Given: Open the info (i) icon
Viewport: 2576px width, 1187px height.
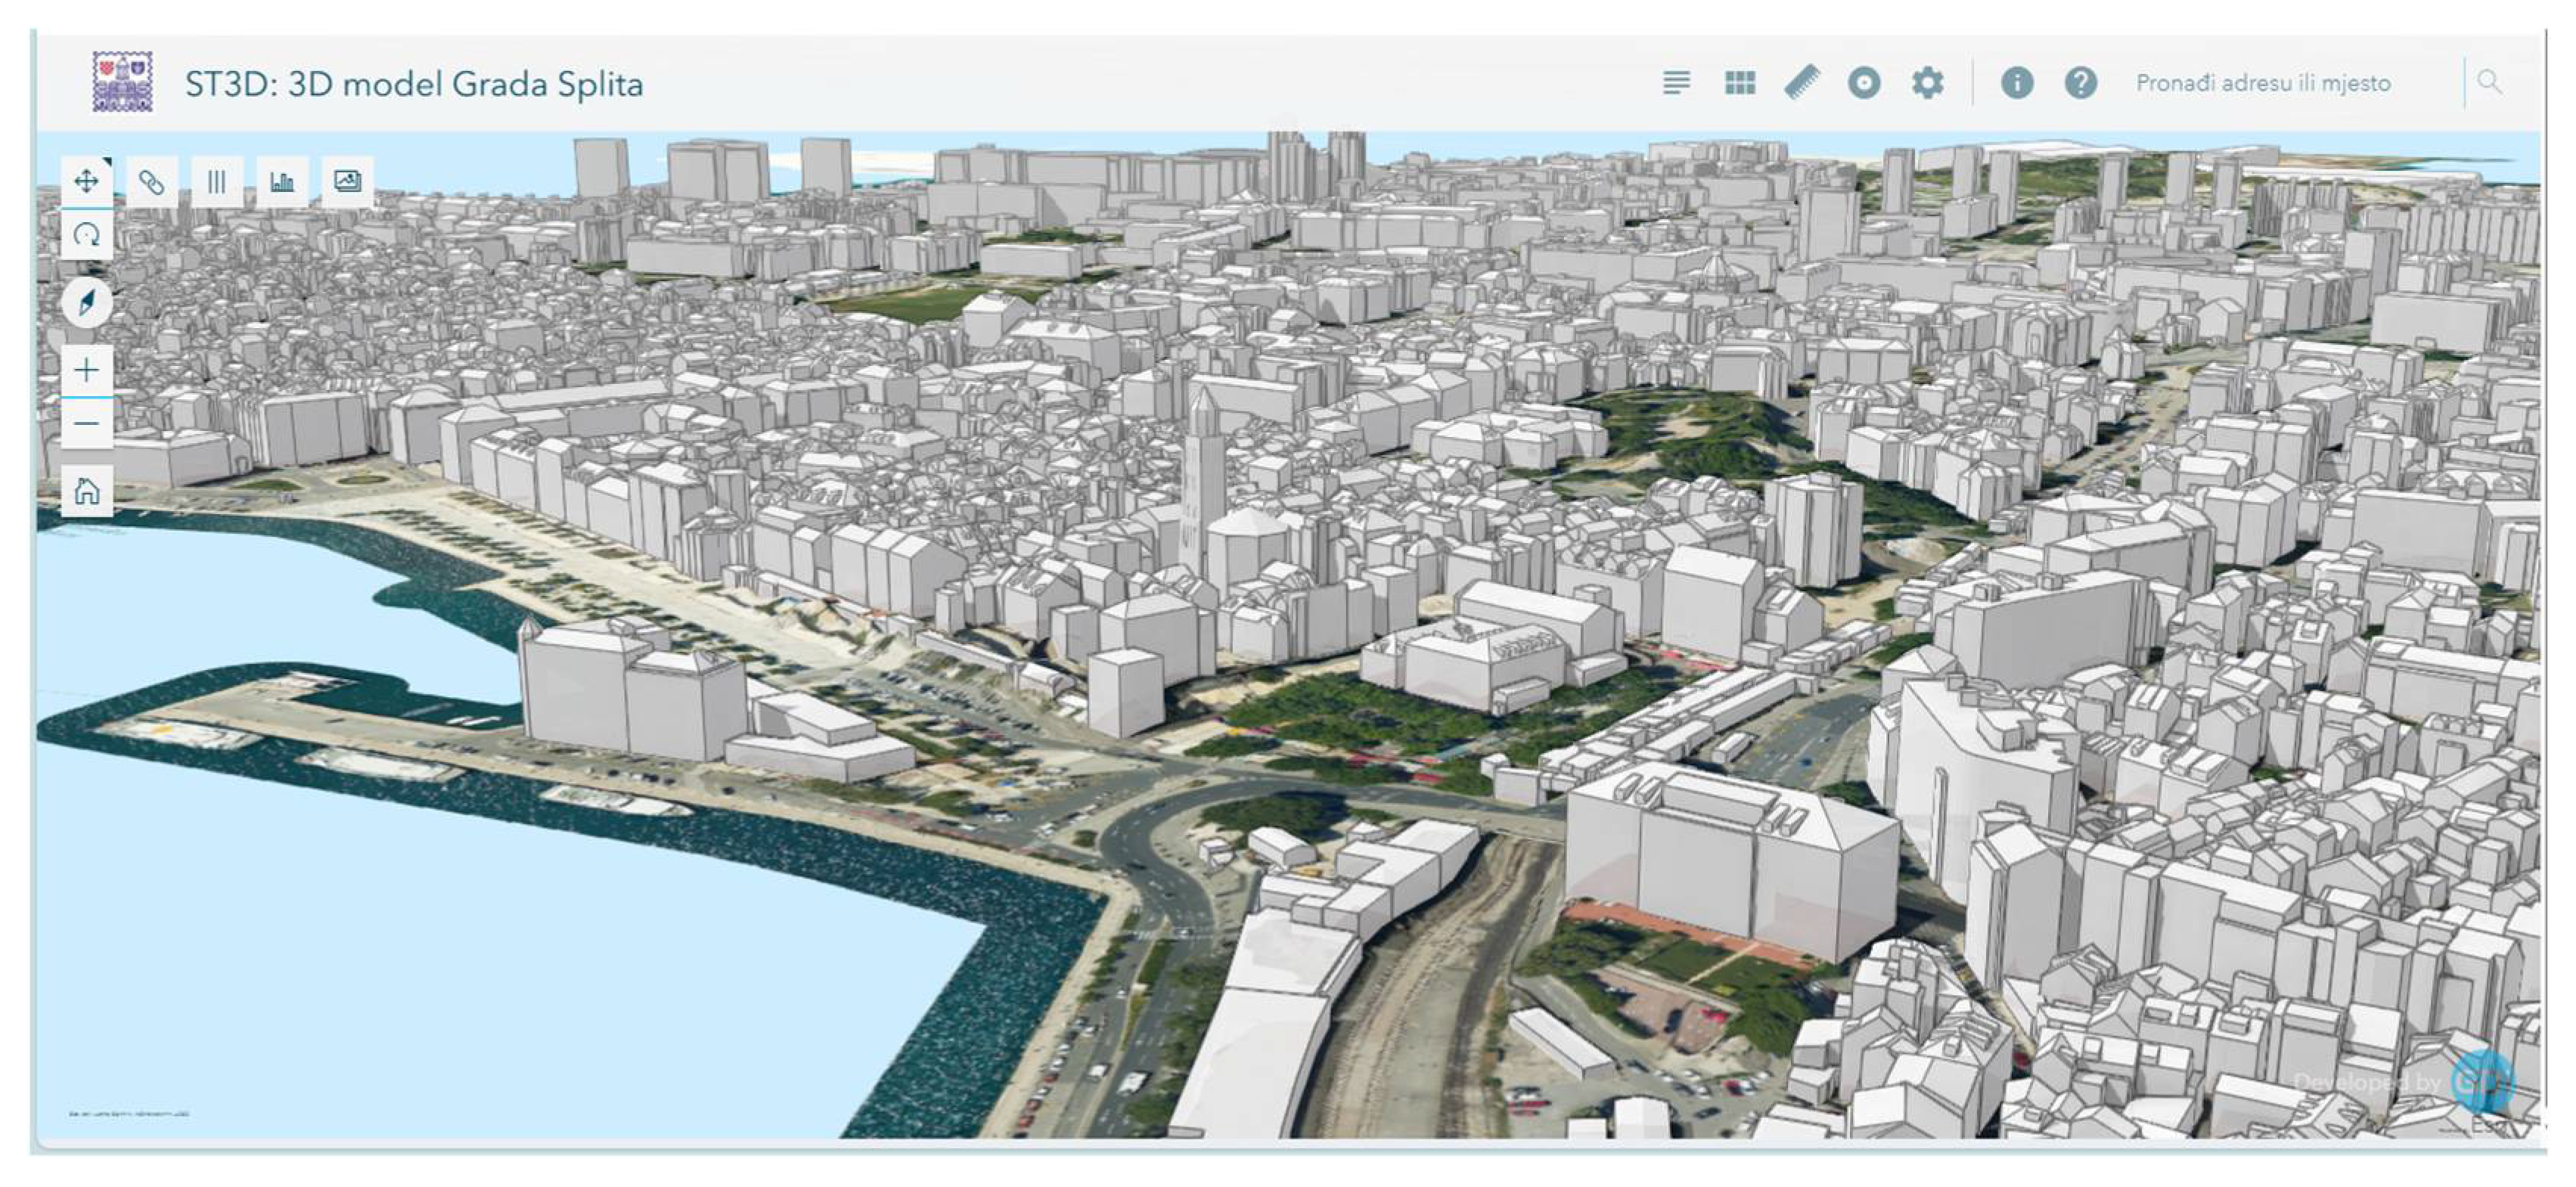Looking at the screenshot, I should tap(2016, 83).
